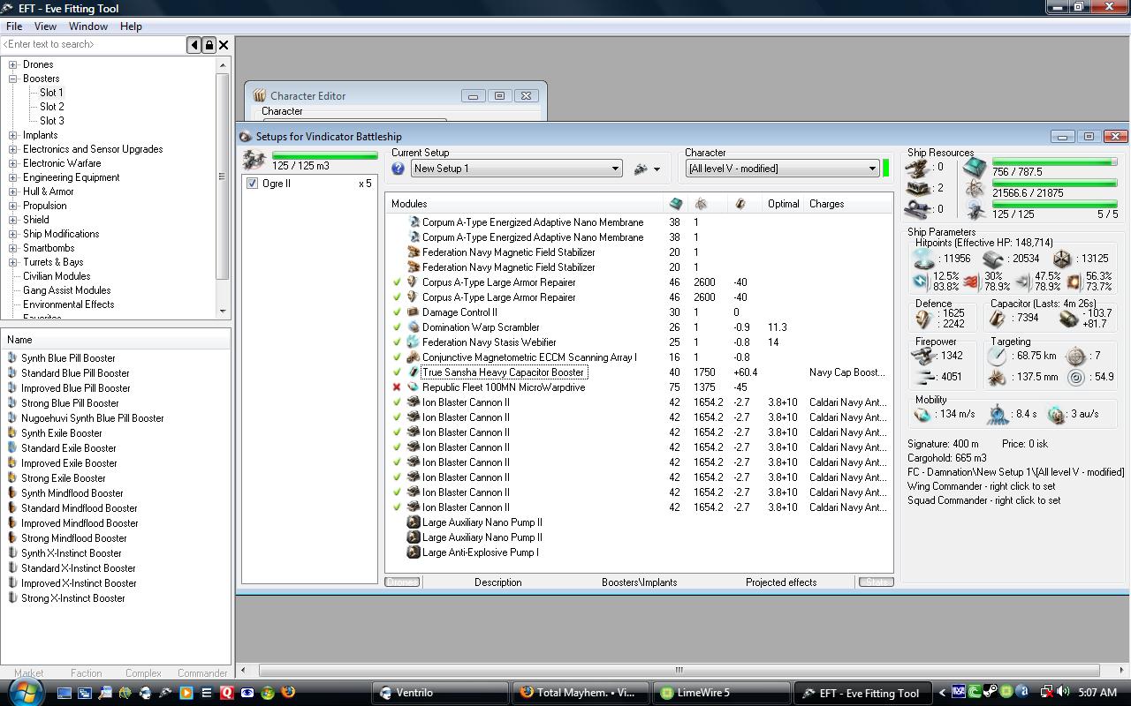The width and height of the screenshot is (1131, 706).
Task: Activate the red X on Republic Fleet MicroWarpdrive
Action: tap(397, 387)
